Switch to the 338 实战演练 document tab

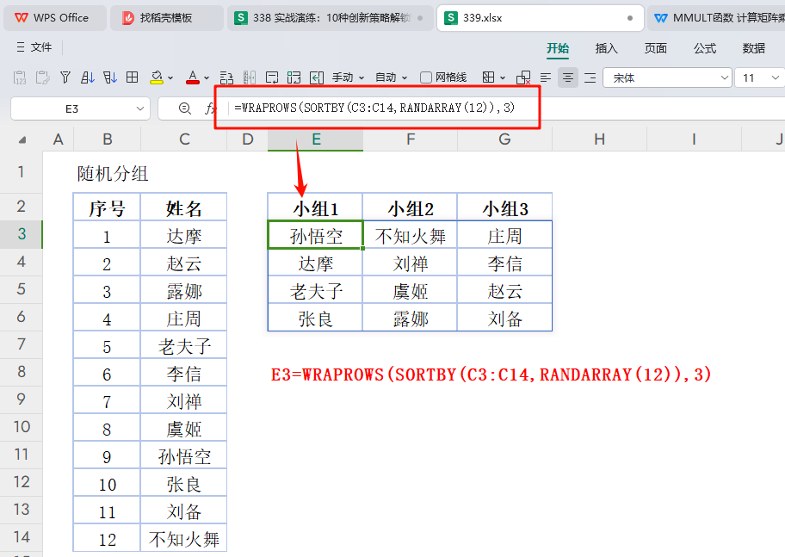click(x=331, y=18)
